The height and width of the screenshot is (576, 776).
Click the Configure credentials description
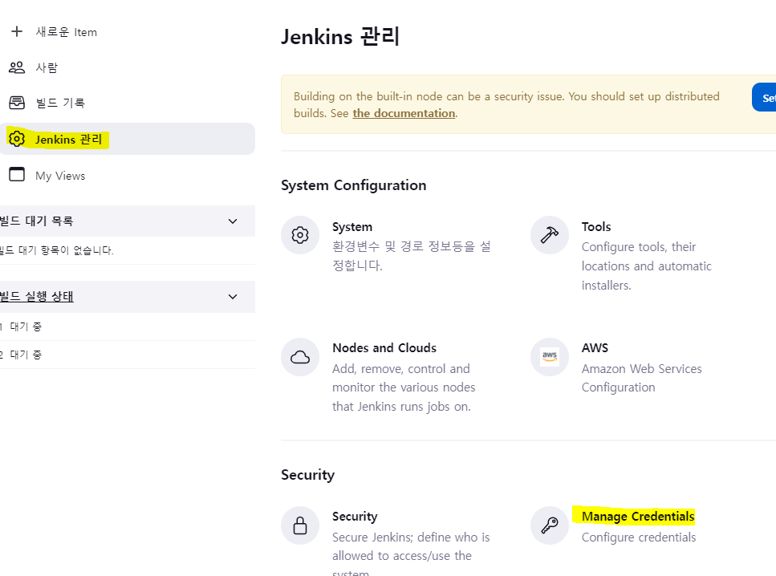click(x=639, y=537)
